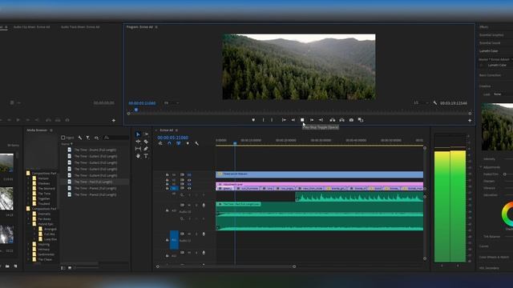513x288 pixels.
Task: Click Go to Out in Program monitor
Action: pos(321,120)
